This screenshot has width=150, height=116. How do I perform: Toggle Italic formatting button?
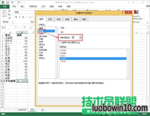[x=19, y=17]
